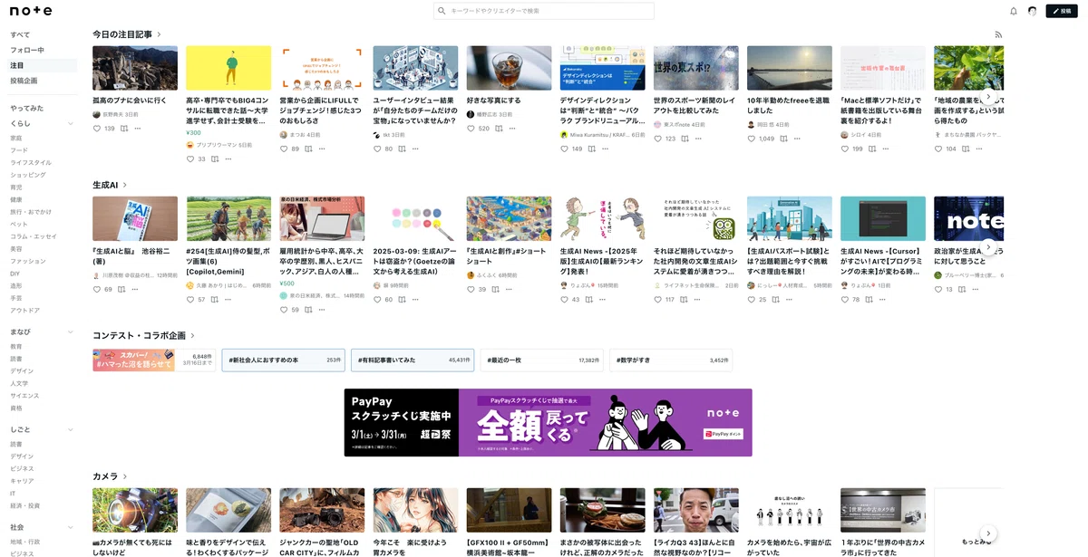
Task: Open the RSS feed icon beside 今日の注目記事
Action: (x=998, y=34)
